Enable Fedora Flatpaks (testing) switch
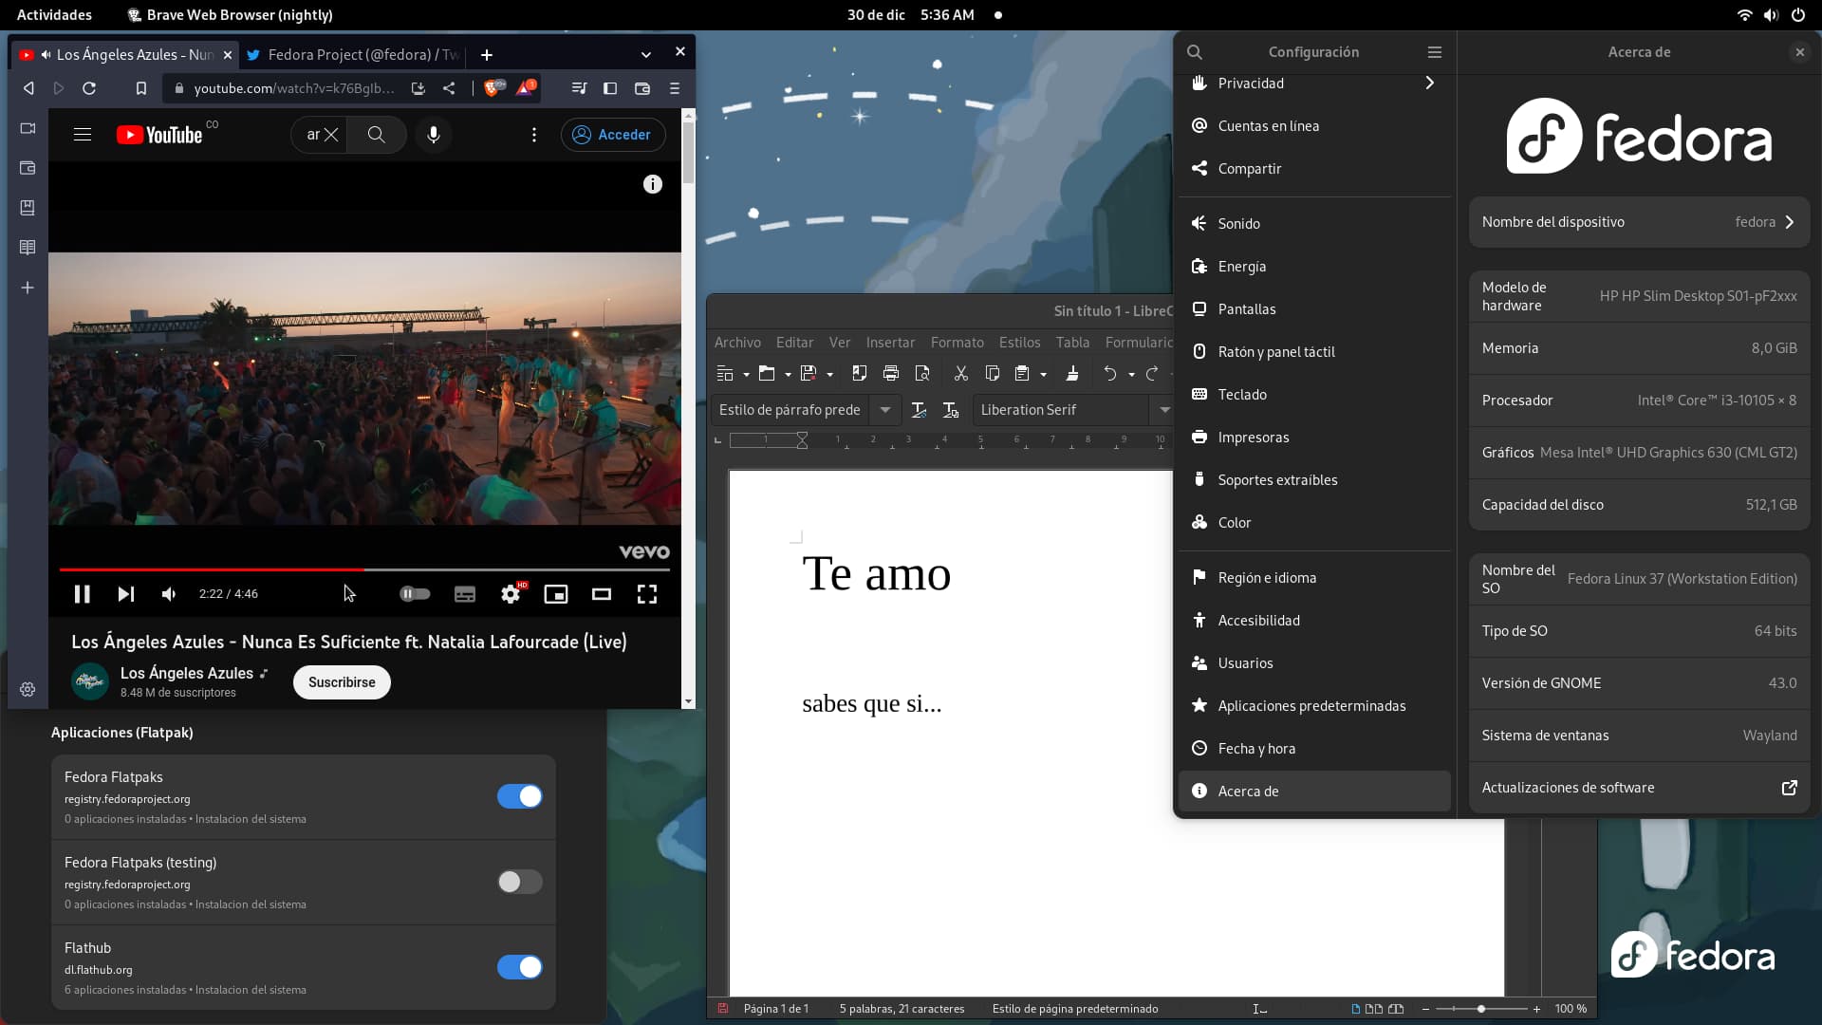The width and height of the screenshot is (1822, 1025). pyautogui.click(x=519, y=882)
